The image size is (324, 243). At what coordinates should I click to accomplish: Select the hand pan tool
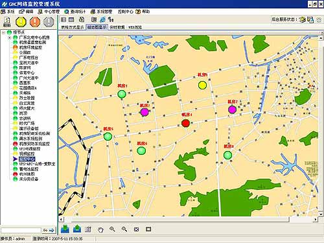[100, 229]
